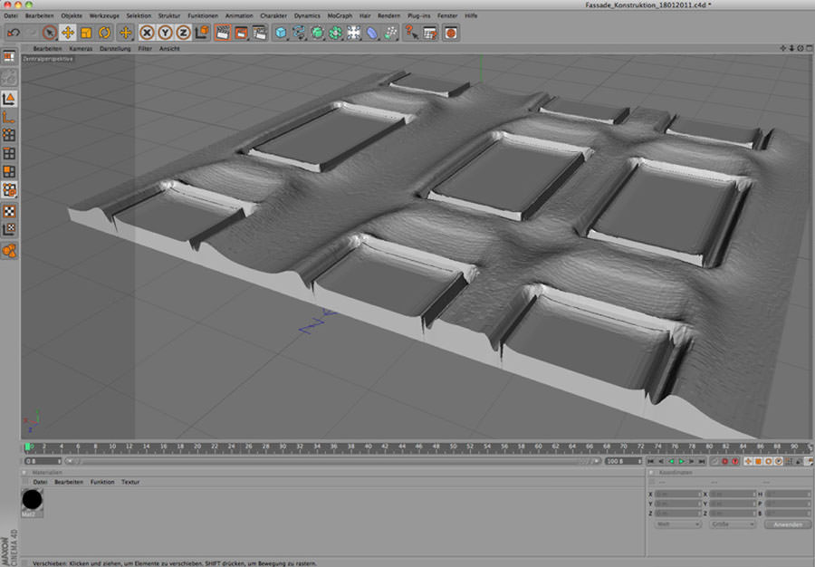
Task: Switch to Polygons mode
Action: point(9,171)
